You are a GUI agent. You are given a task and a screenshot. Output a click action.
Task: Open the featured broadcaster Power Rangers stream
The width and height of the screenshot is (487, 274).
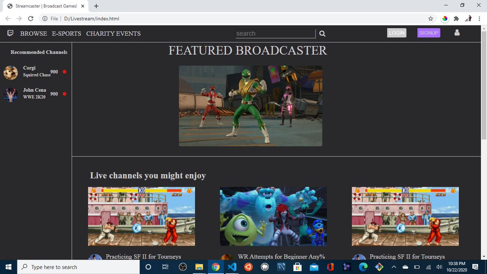click(x=250, y=106)
